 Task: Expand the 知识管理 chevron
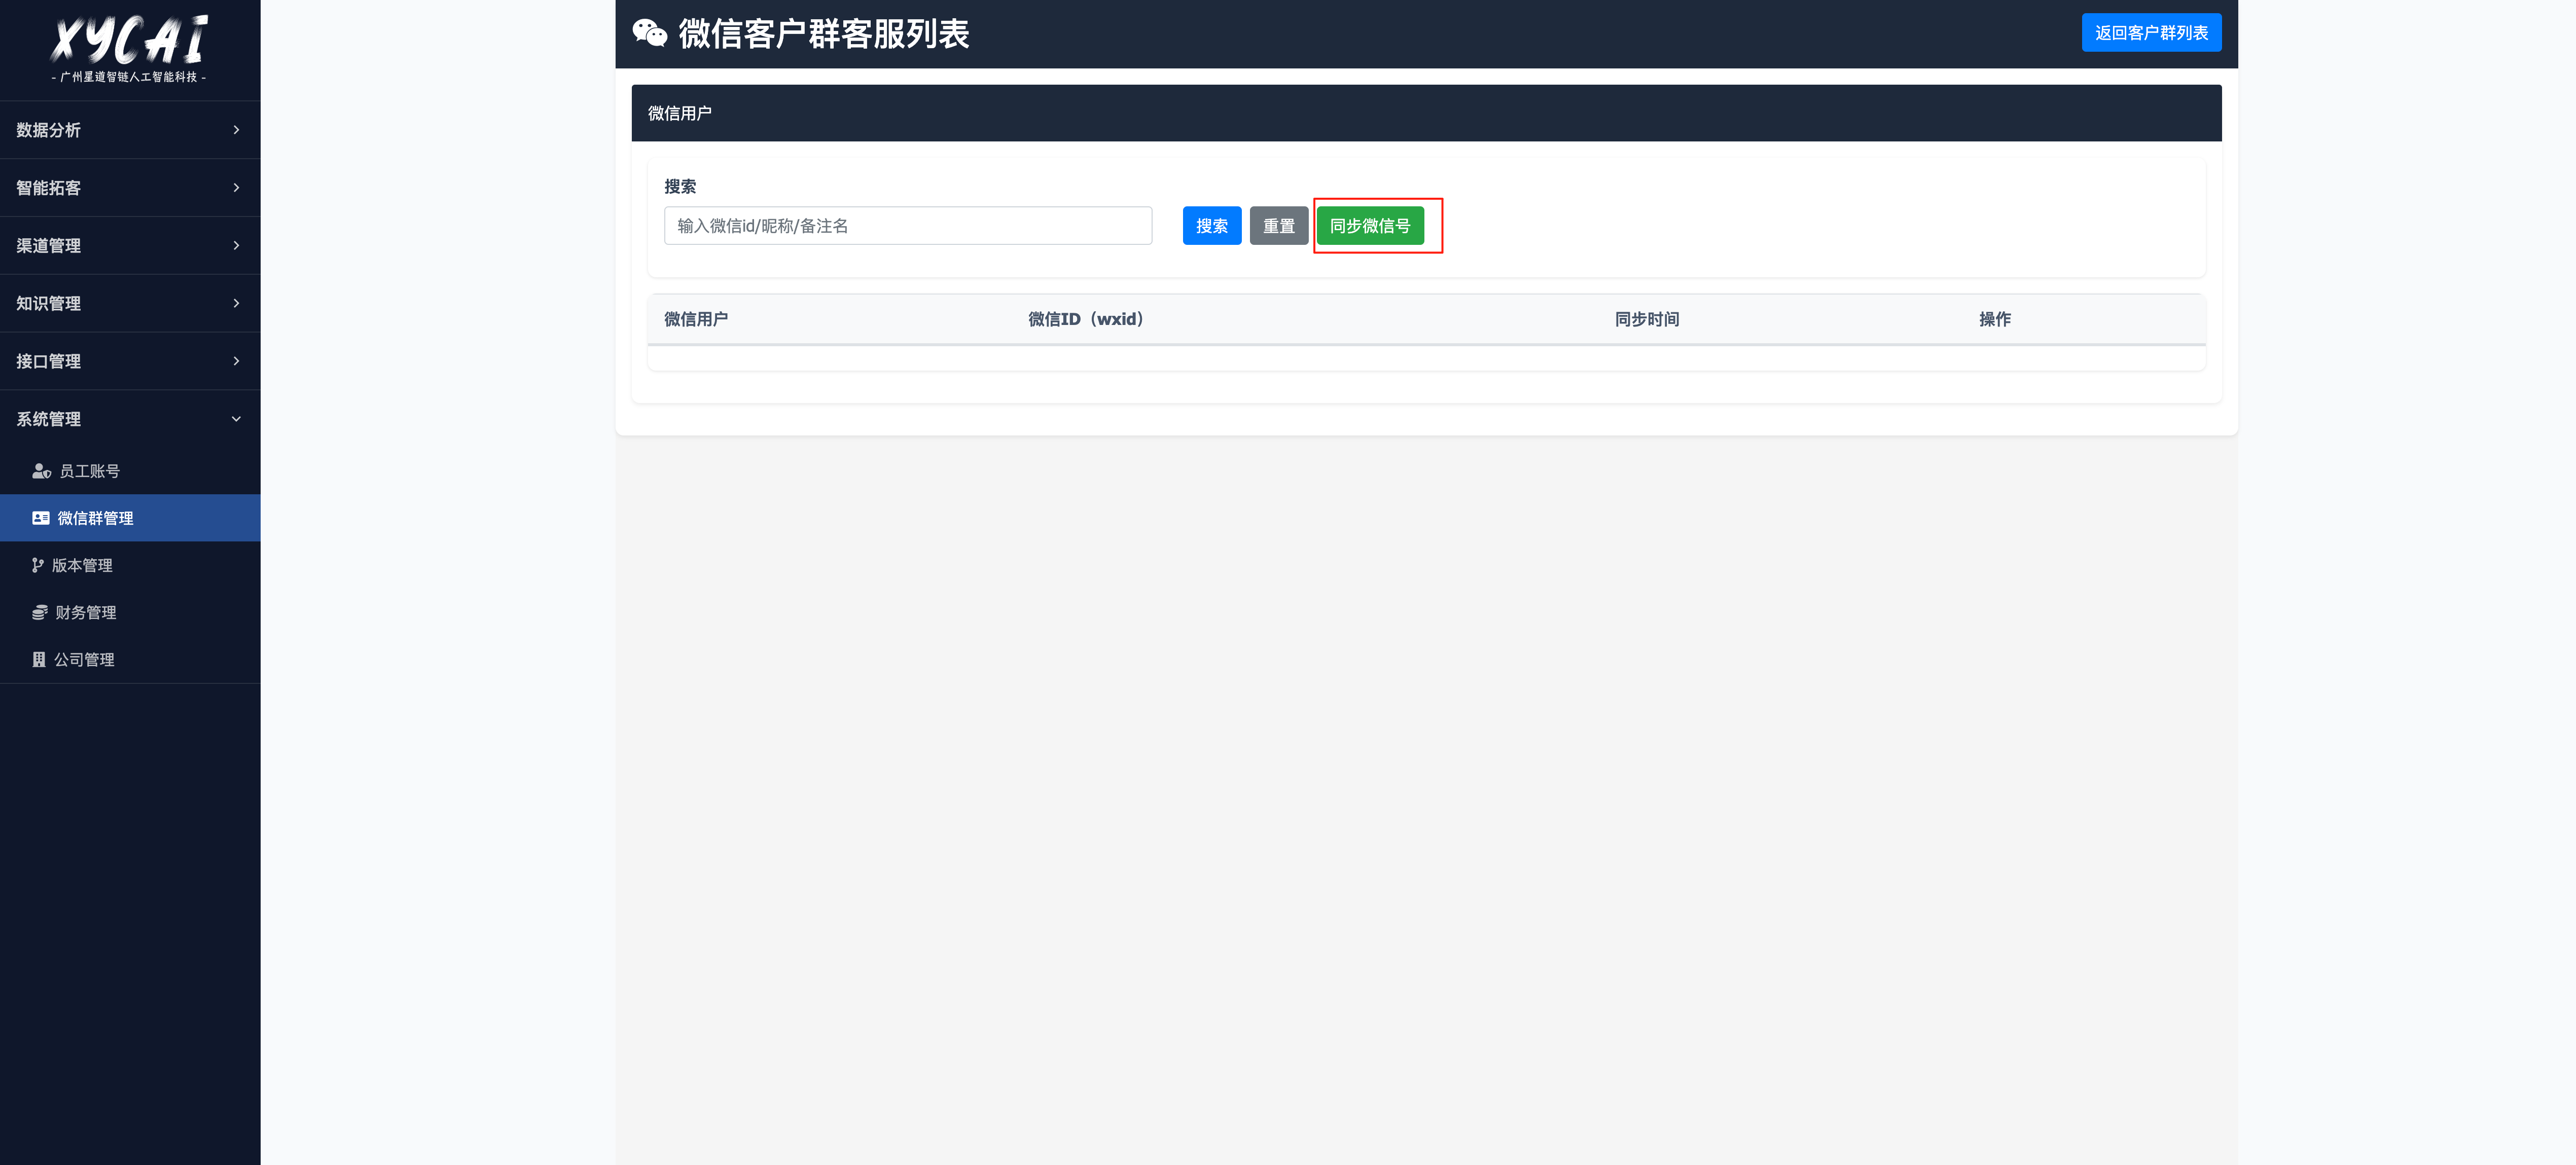(236, 303)
